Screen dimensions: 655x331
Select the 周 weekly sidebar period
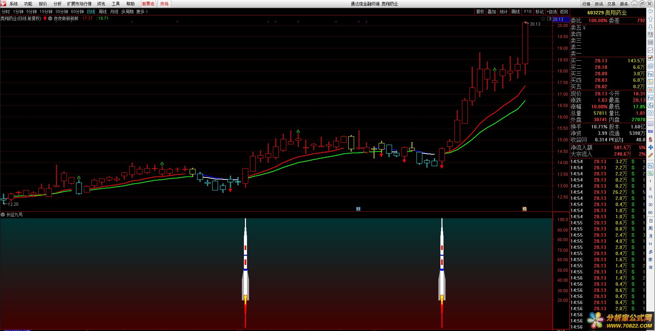click(x=651, y=228)
